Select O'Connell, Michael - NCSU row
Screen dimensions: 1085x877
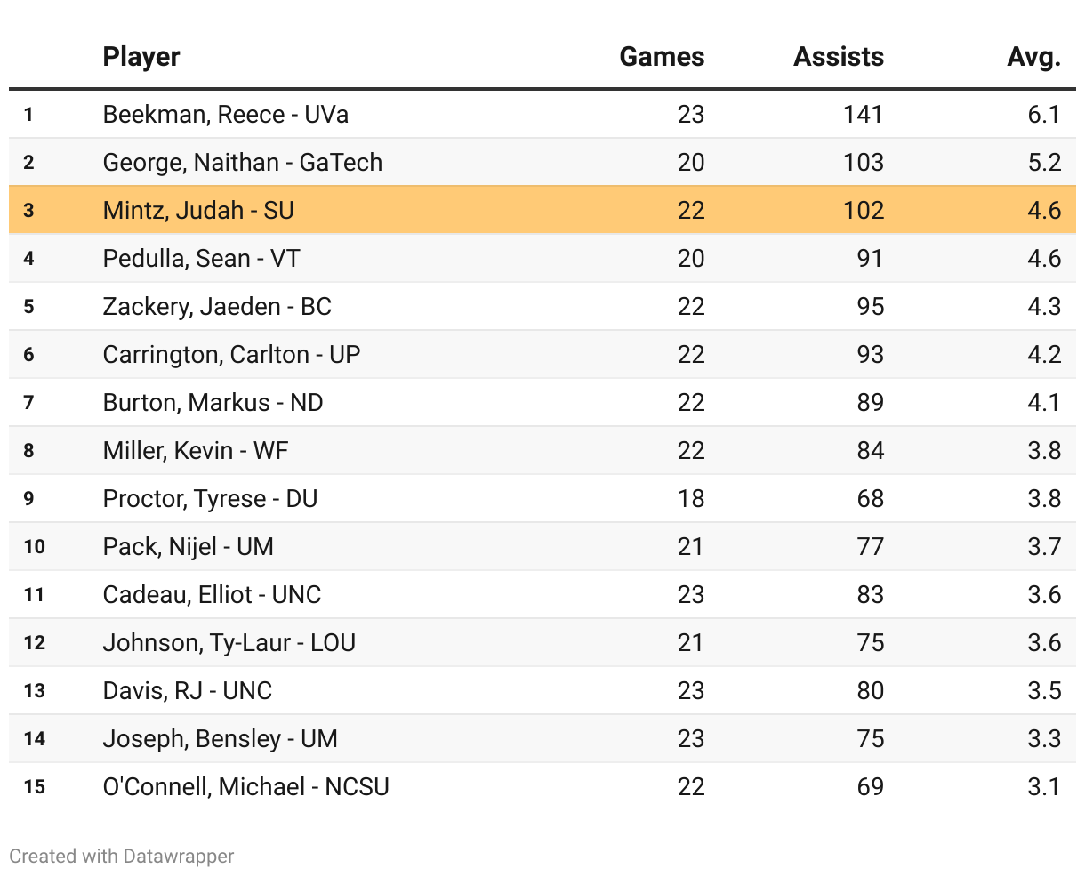246,787
